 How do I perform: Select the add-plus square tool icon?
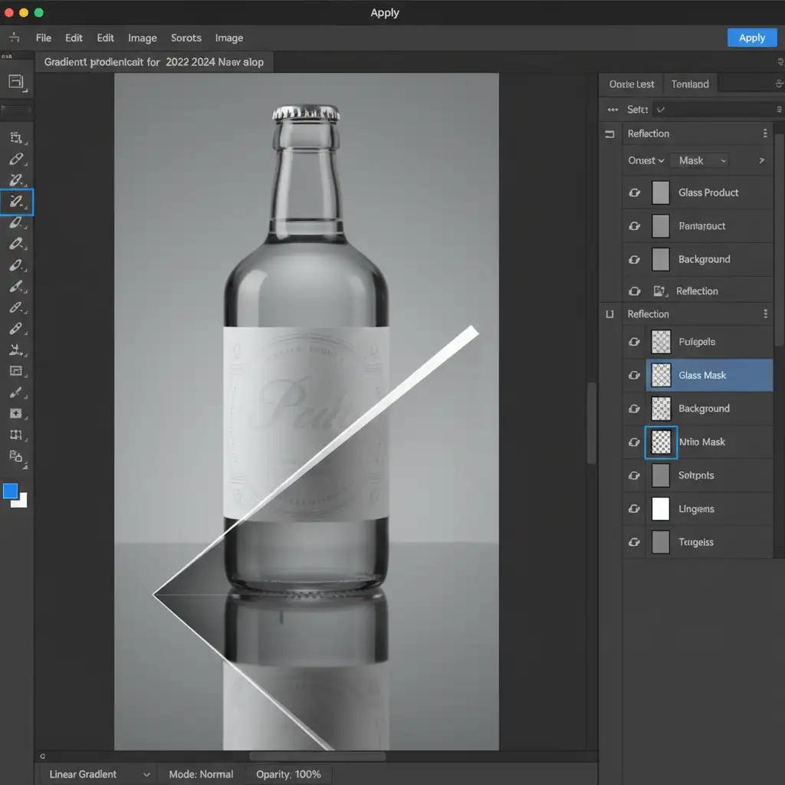pos(17,413)
